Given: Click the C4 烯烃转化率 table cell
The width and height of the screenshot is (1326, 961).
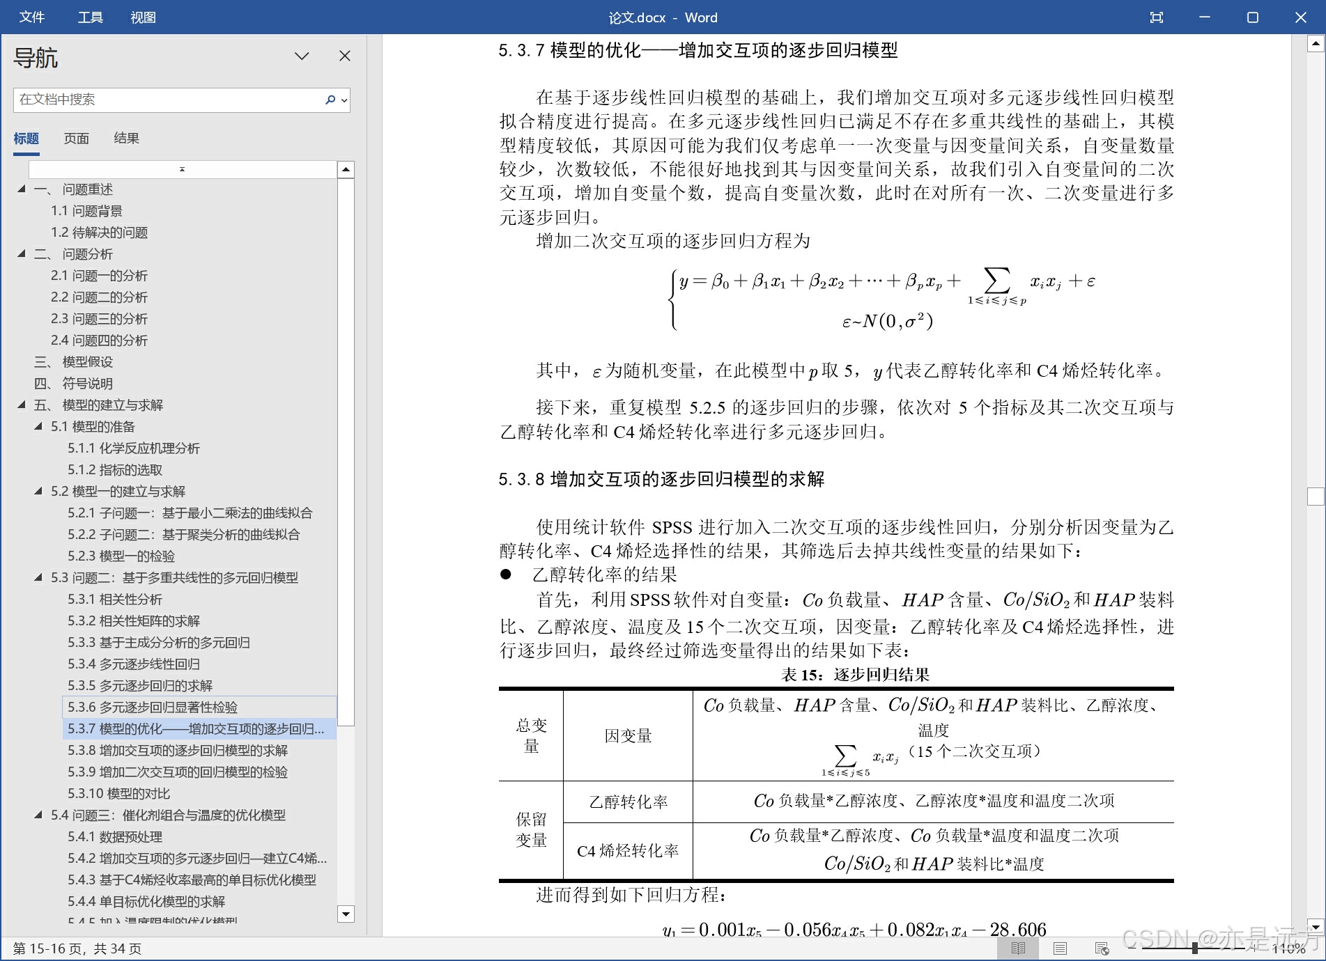Looking at the screenshot, I should [628, 851].
